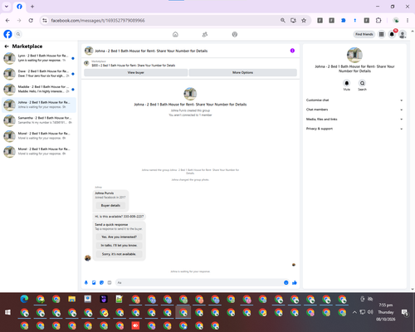Screen dimensions: 415x332
Task: Bookmark this page with the star icon
Action: [x=304, y=20]
